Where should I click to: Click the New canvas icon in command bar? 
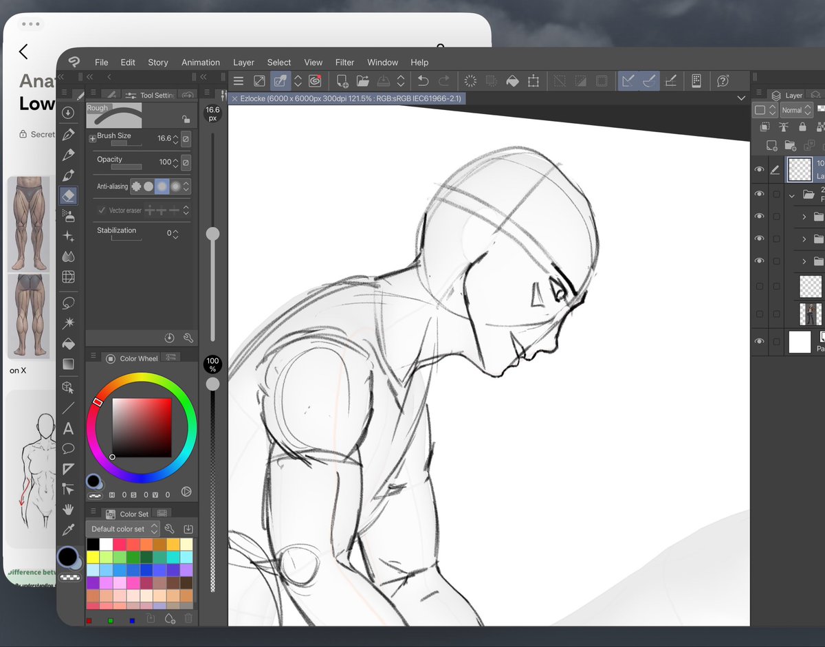coord(342,81)
